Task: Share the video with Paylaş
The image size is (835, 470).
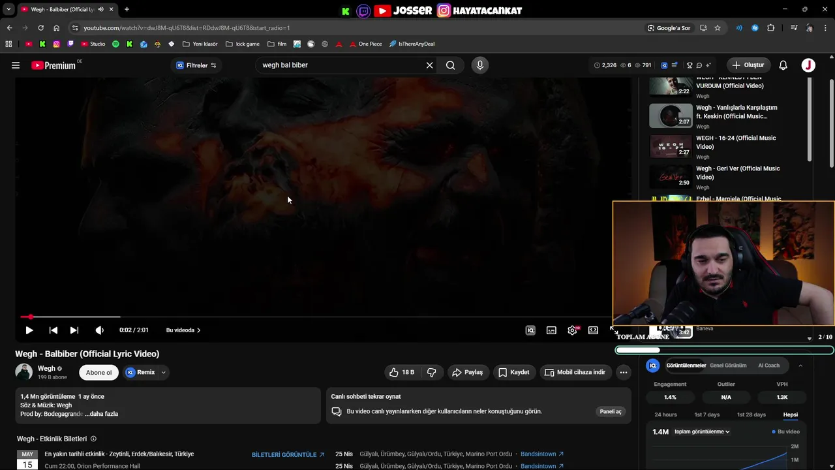Action: tap(468, 372)
